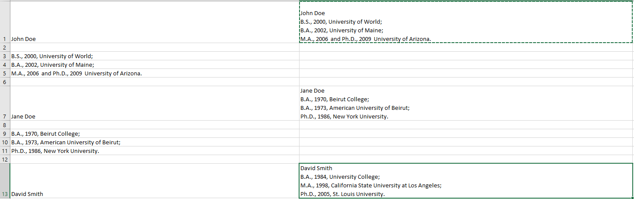The width and height of the screenshot is (634, 199).
Task: Select row header 8
Action: point(5,125)
